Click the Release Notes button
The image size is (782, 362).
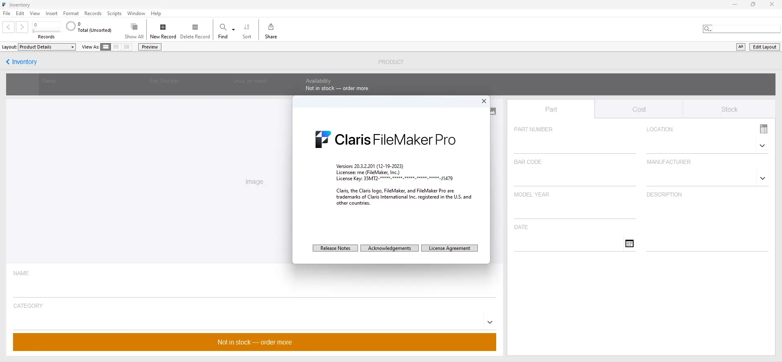pos(335,248)
